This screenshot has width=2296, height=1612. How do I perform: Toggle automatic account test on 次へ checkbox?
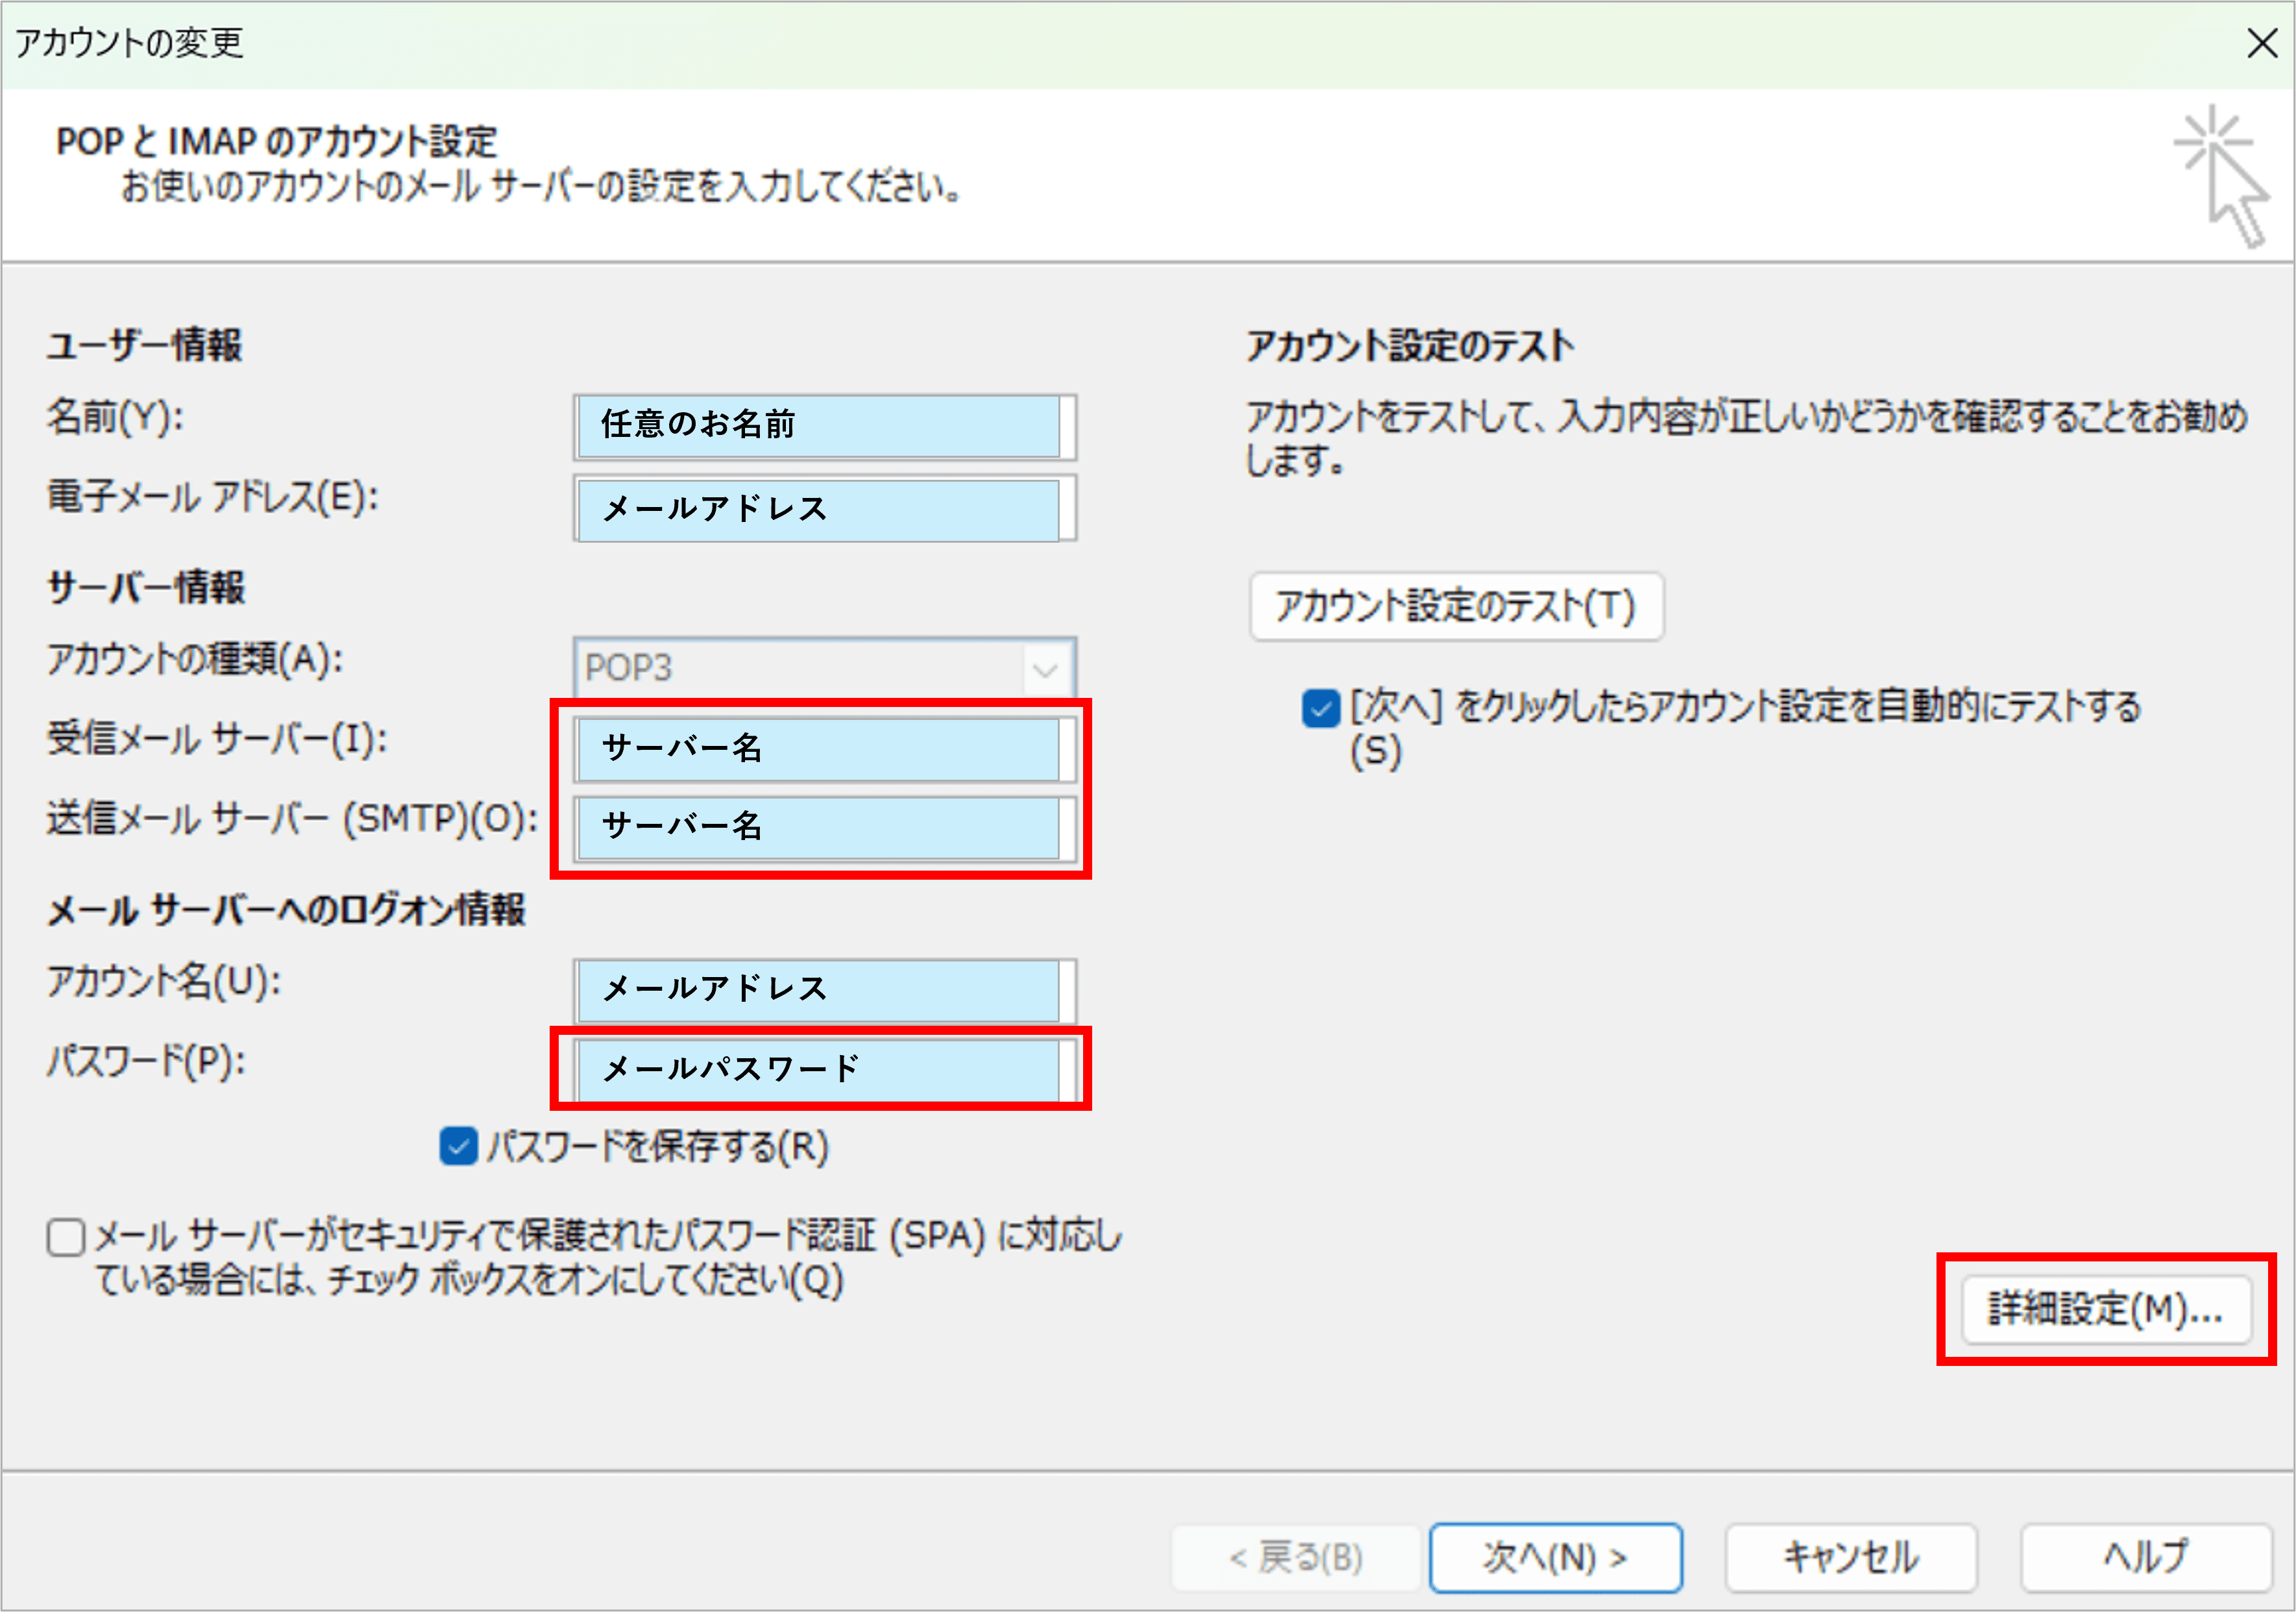(x=1320, y=708)
